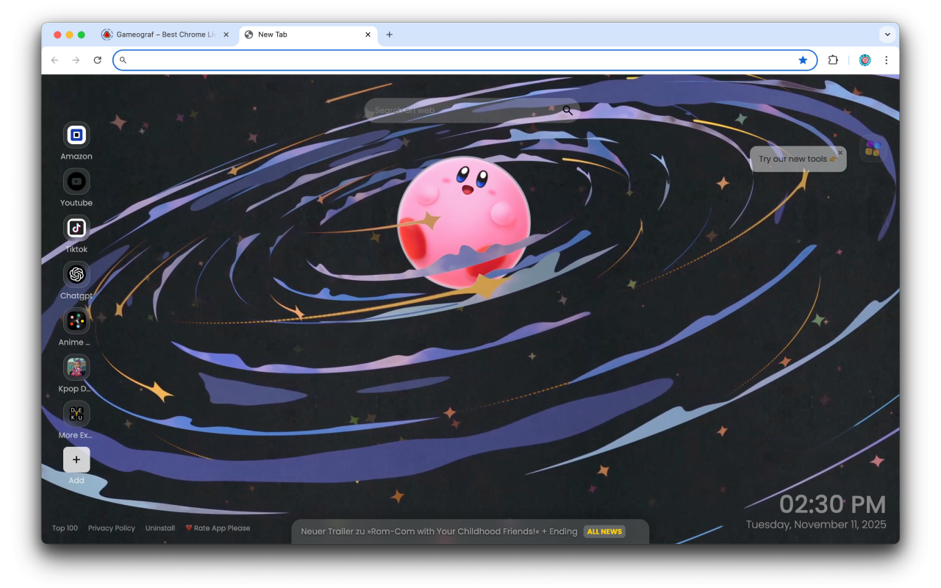This screenshot has width=941, height=588.
Task: Go forward with the forward arrow
Action: coord(76,60)
